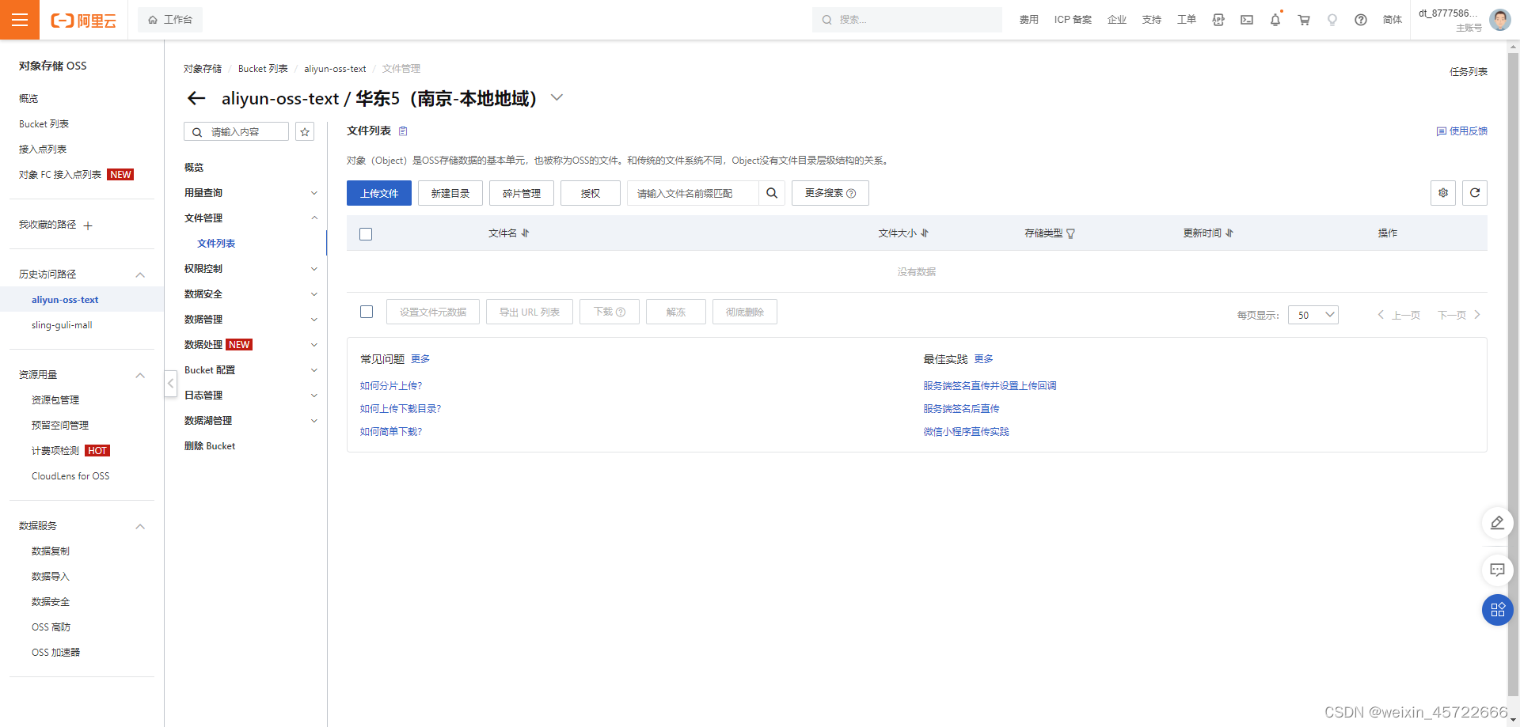Expand Bucket 配置 section

pyautogui.click(x=314, y=370)
